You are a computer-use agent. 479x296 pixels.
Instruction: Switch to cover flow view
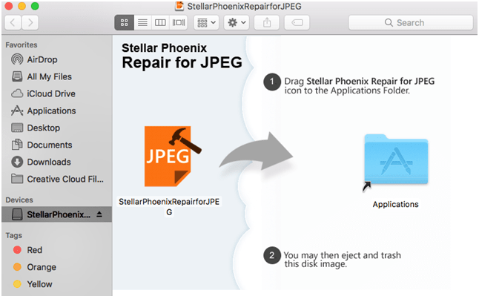click(179, 23)
